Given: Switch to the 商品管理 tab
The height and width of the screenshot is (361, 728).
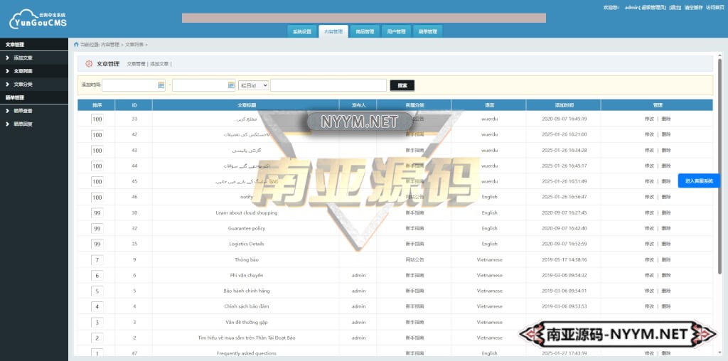Looking at the screenshot, I should coord(364,31).
